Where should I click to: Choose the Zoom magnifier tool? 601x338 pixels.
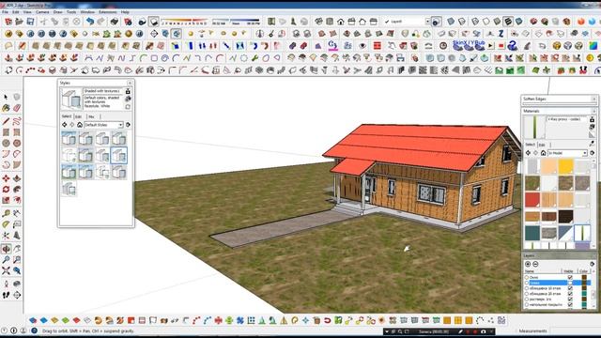click(6, 260)
